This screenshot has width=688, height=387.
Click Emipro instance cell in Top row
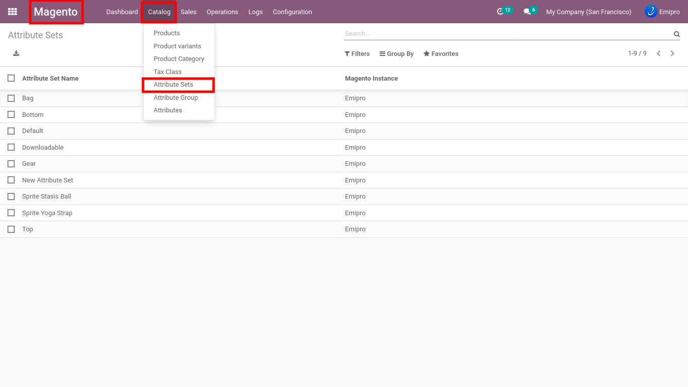(x=355, y=229)
